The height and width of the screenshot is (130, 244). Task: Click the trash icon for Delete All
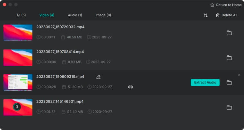218,15
